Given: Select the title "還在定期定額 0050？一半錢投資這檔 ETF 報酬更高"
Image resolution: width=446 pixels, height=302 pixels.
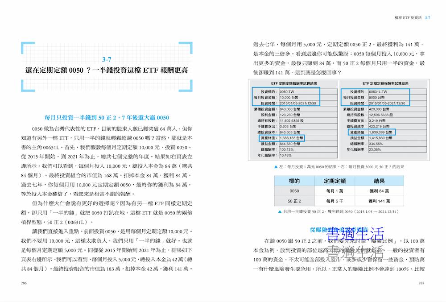Looking at the screenshot, I should (x=107, y=70).
